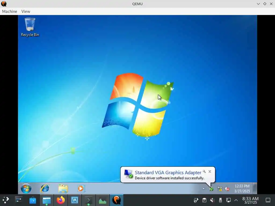Open the clipboard tray icon on host
Image resolution: width=275 pixels, height=206 pixels.
click(204, 200)
